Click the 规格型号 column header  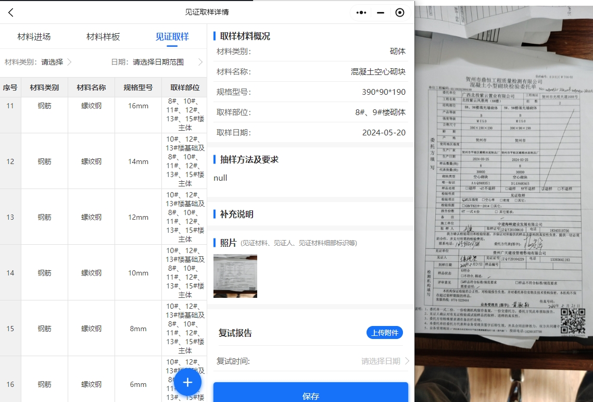pyautogui.click(x=138, y=87)
